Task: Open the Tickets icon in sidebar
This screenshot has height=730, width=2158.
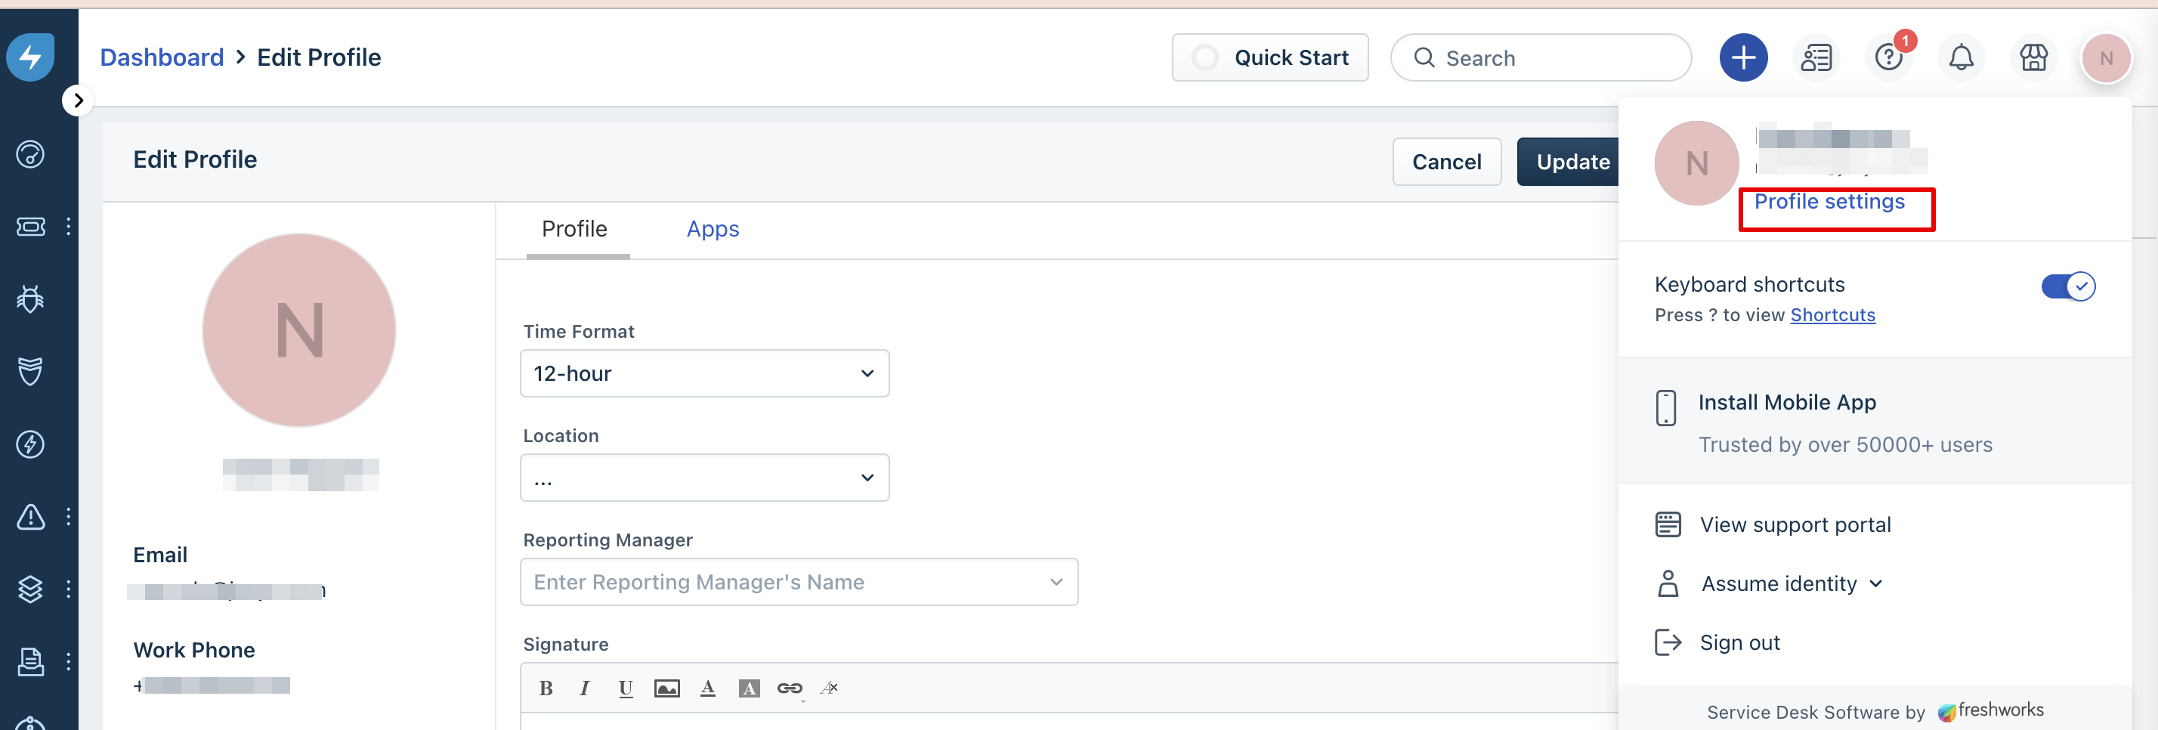Action: click(31, 227)
